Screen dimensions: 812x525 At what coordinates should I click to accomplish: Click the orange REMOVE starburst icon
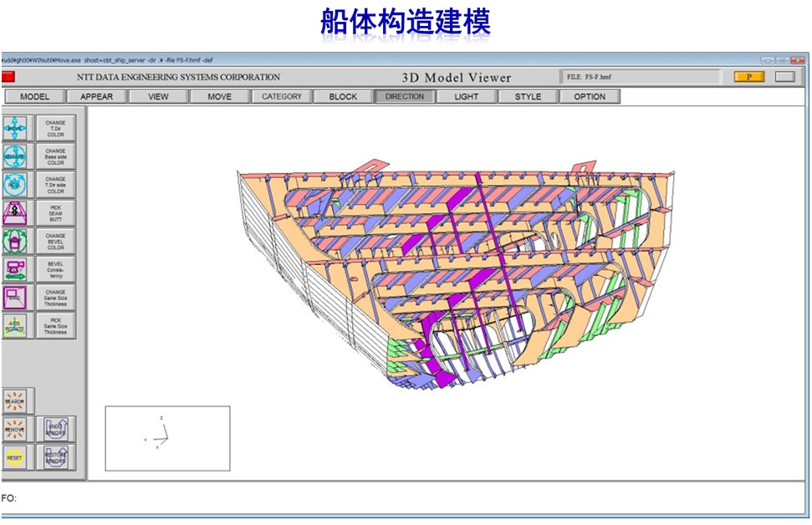15,430
